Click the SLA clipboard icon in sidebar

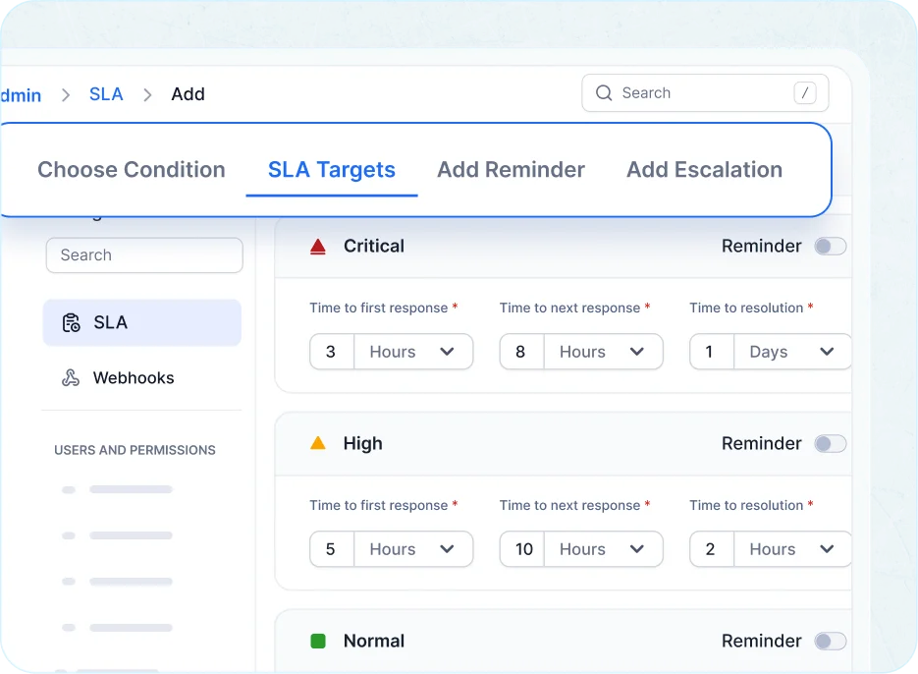[x=71, y=322]
